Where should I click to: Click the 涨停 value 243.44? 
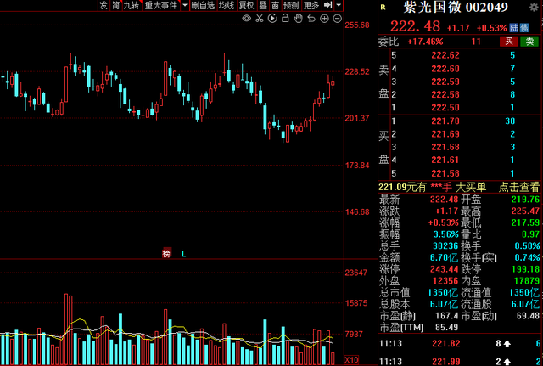[x=444, y=269]
